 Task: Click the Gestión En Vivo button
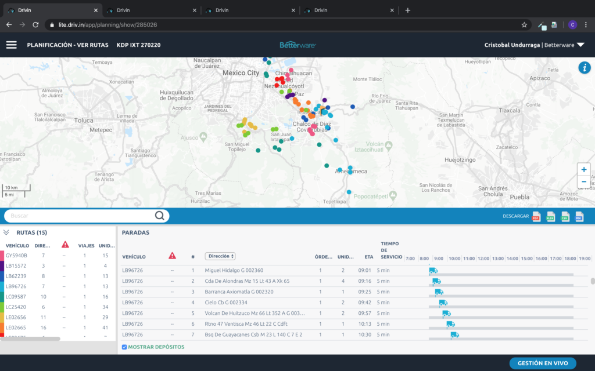(x=543, y=363)
